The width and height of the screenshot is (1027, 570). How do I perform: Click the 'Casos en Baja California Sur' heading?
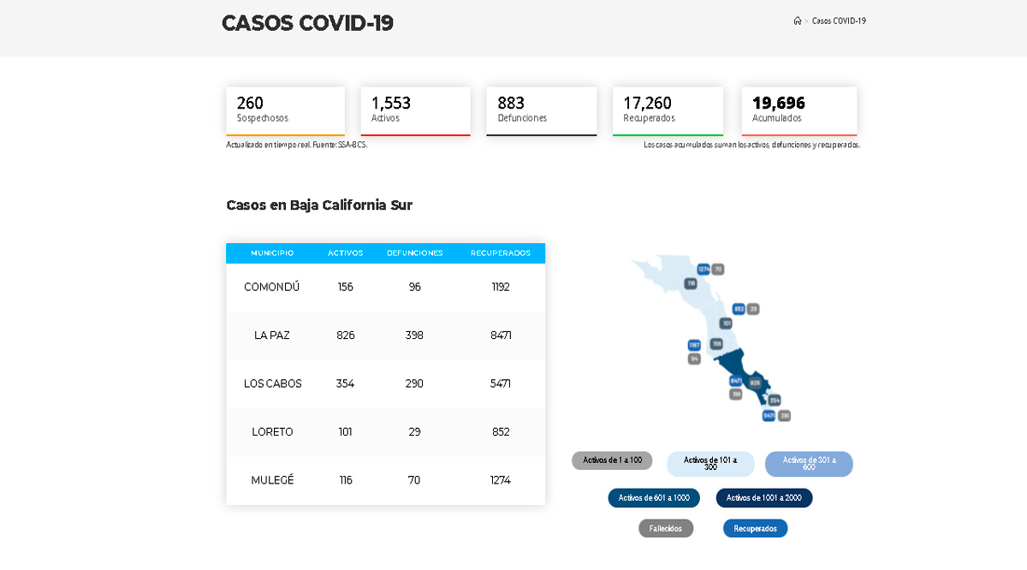(x=319, y=205)
